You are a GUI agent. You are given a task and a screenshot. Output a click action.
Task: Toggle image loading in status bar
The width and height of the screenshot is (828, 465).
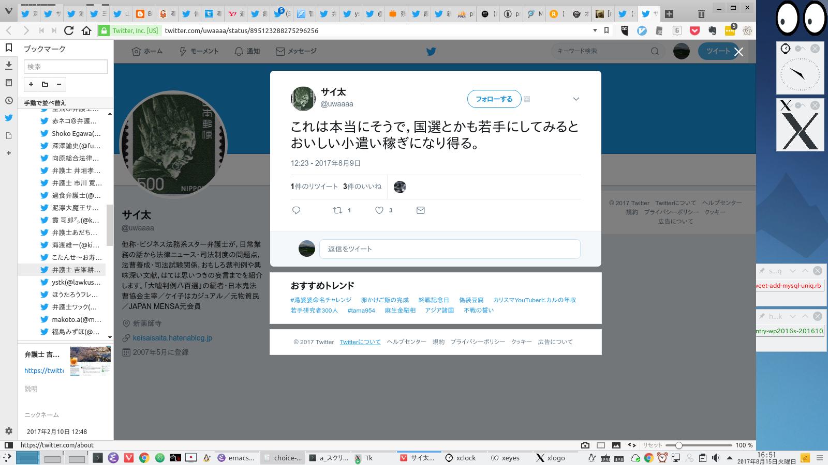coord(616,445)
